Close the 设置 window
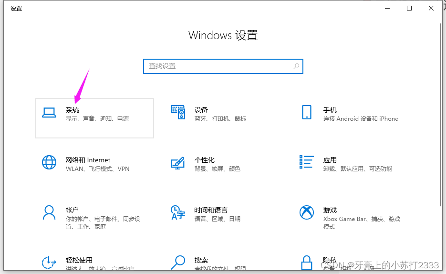Viewport: 446px width, 274px height. [431, 8]
